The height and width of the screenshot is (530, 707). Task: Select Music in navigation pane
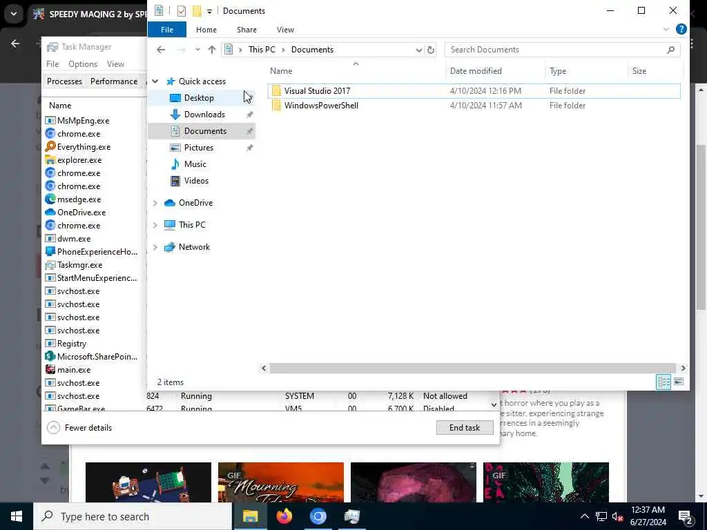coord(195,164)
